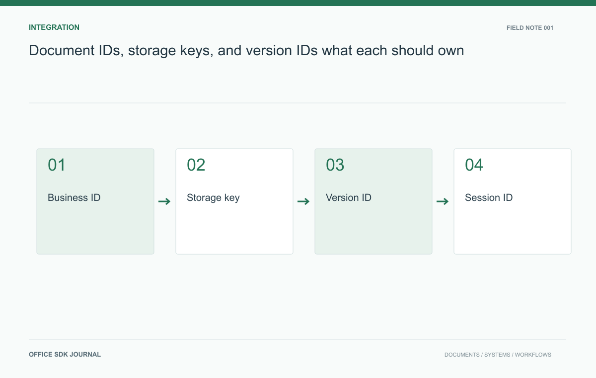This screenshot has width=596, height=378.
Task: Click the FIELD NOTE 001 label
Action: coord(530,28)
